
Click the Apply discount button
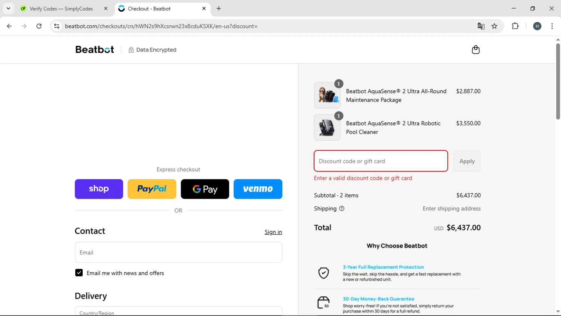[x=467, y=161]
